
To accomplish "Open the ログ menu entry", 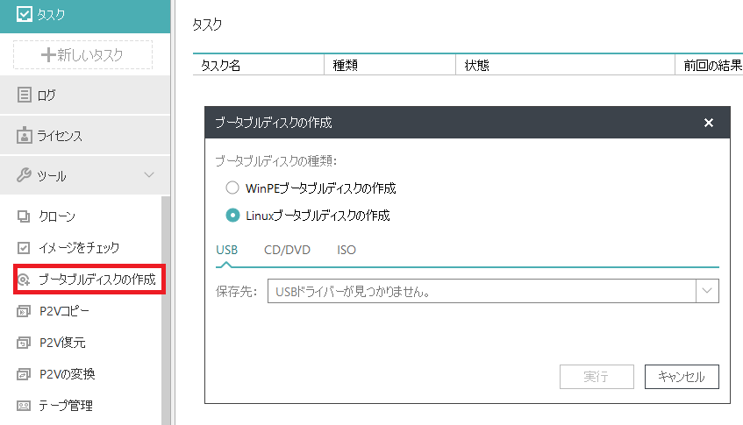I will coord(85,95).
